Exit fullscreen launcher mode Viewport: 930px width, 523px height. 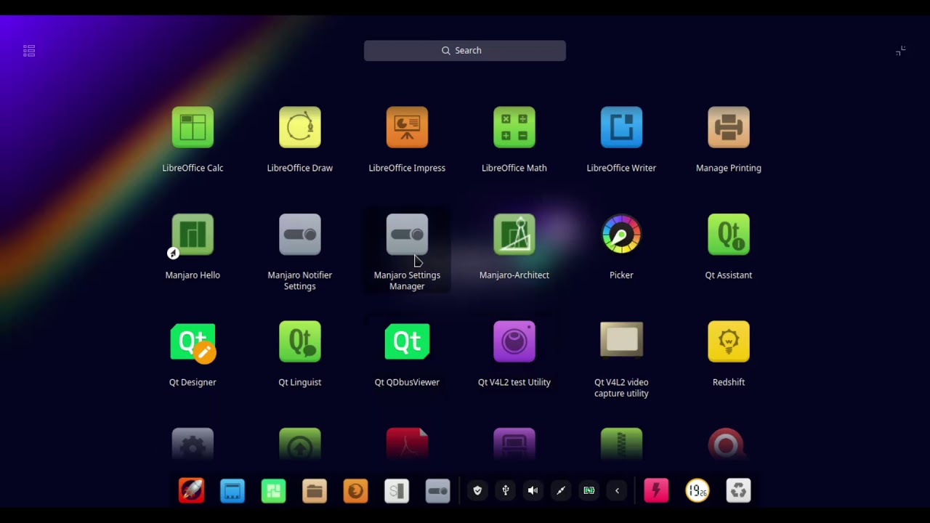point(901,50)
